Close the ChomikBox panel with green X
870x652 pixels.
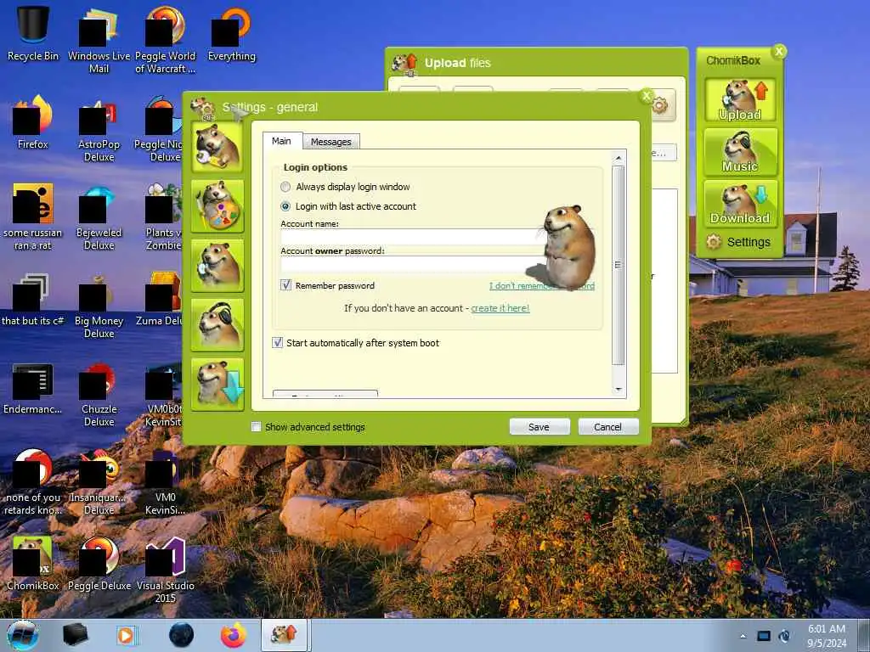pos(779,52)
